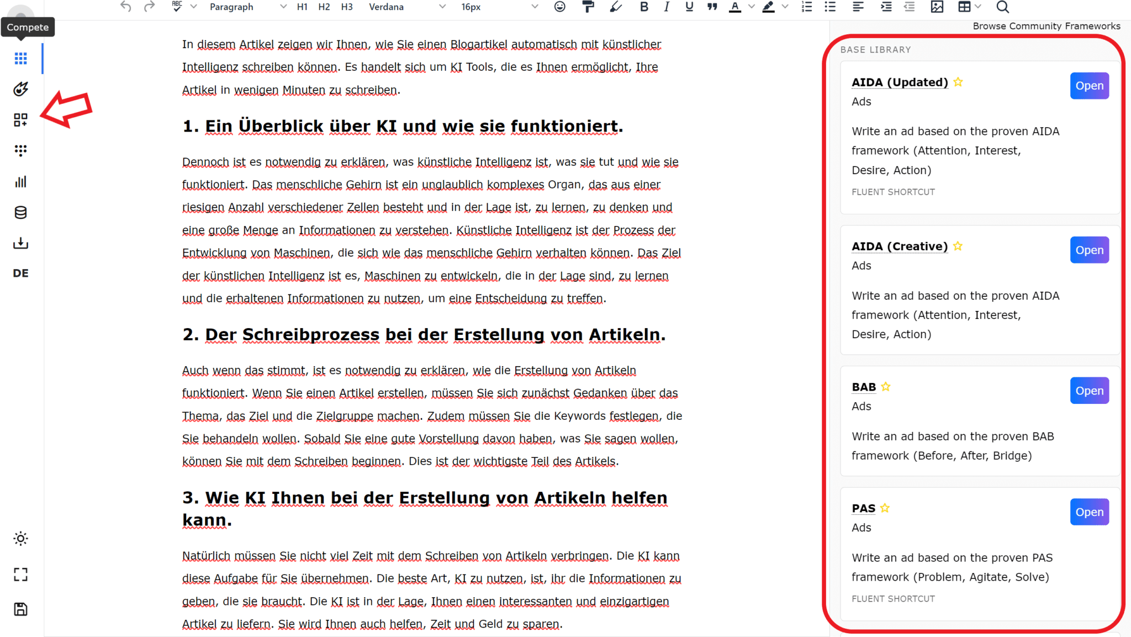Switch theme with the sun icon
This screenshot has width=1131, height=637.
pos(20,538)
